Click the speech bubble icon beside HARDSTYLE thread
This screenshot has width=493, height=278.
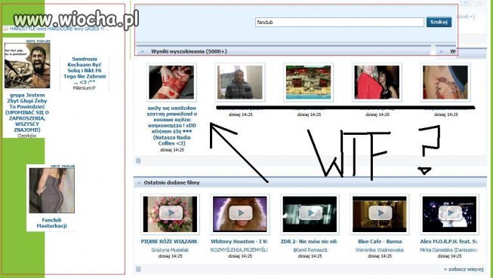point(5,29)
